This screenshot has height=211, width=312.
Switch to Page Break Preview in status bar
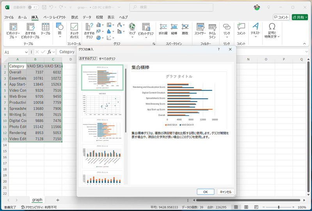coord(256,207)
